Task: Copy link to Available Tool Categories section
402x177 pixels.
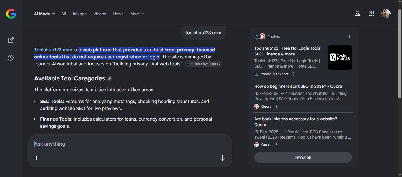Action: [109, 79]
